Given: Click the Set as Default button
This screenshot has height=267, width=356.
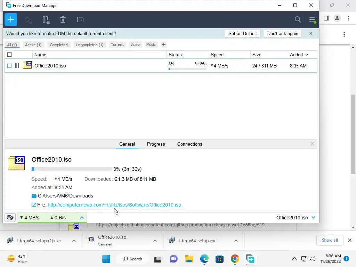Looking at the screenshot, I should pyautogui.click(x=242, y=33).
